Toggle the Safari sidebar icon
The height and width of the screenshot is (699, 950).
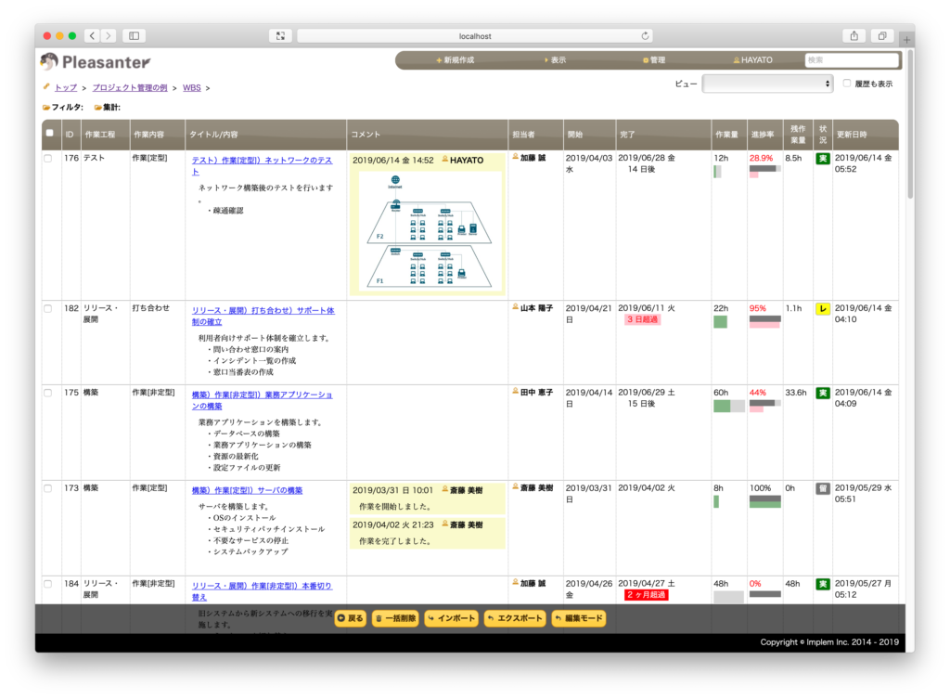pos(134,36)
